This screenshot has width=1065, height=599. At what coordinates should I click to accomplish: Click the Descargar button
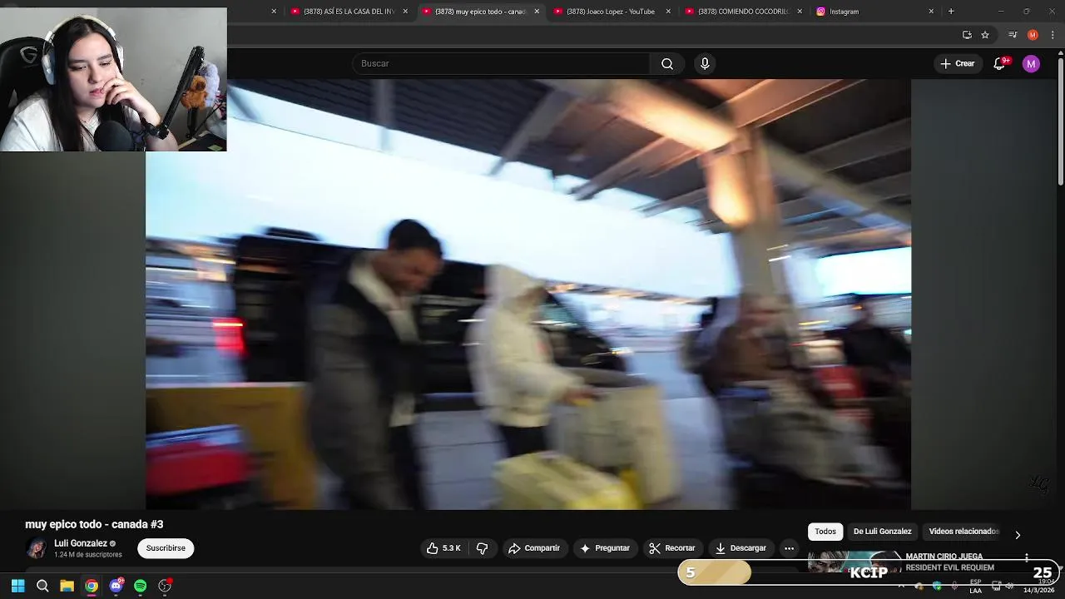coord(741,548)
